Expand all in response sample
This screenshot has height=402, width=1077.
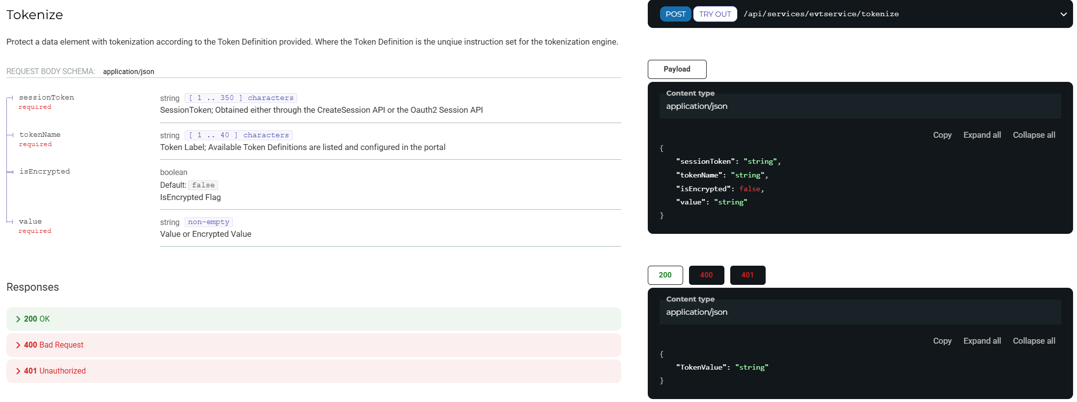coord(982,341)
